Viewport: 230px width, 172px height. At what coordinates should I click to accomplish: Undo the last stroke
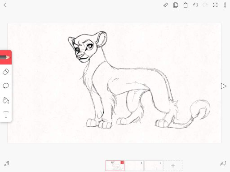(195, 5)
